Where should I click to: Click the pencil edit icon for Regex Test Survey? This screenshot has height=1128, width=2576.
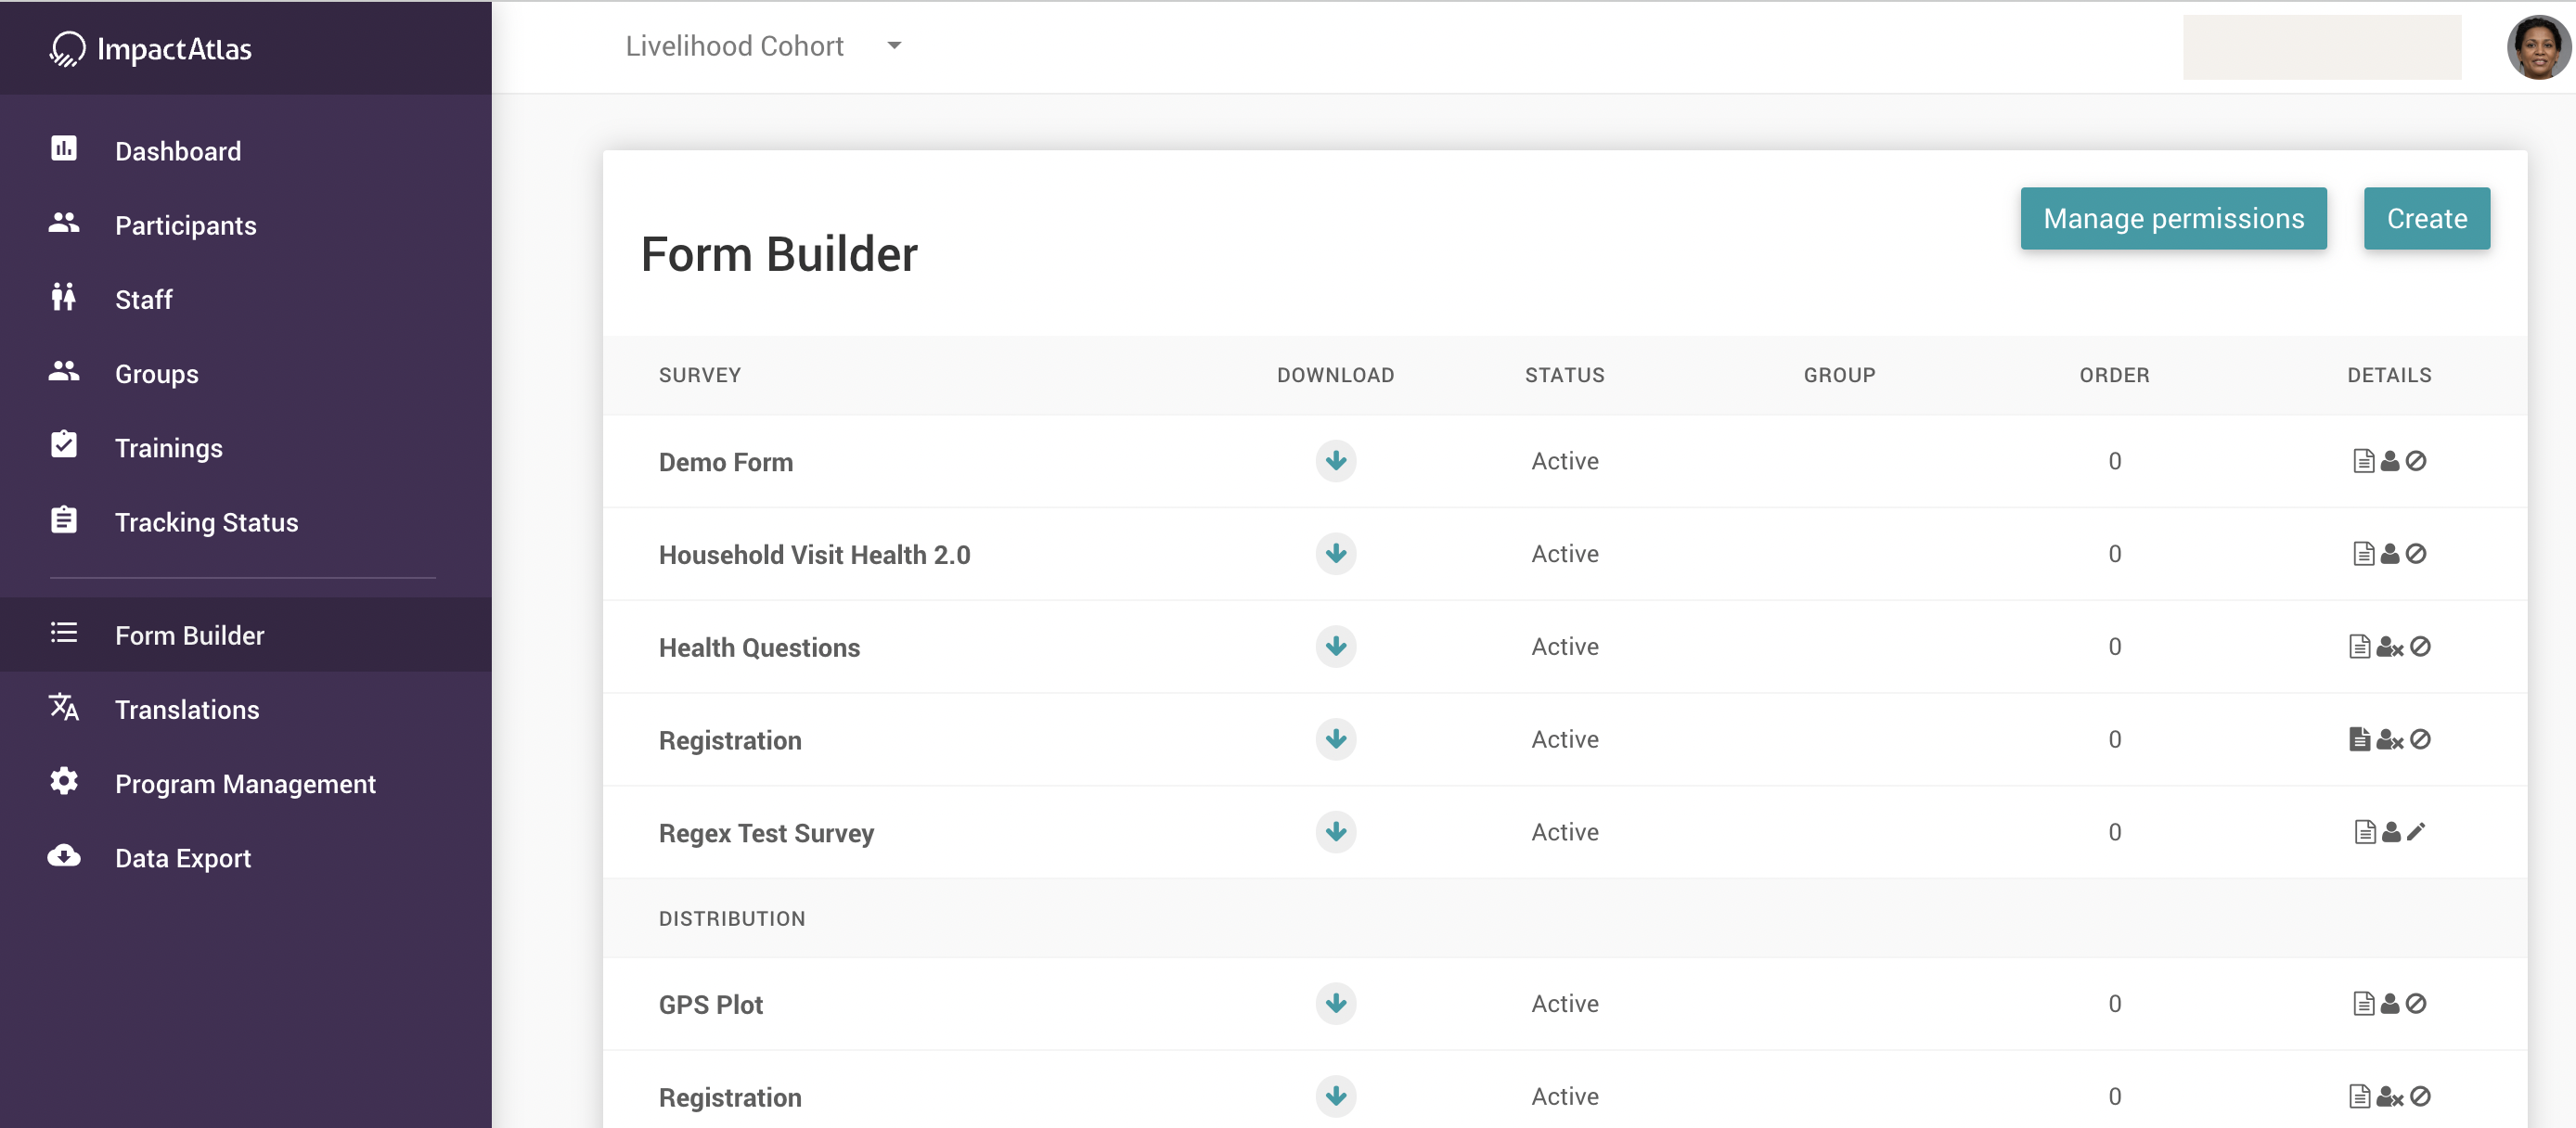2416,832
